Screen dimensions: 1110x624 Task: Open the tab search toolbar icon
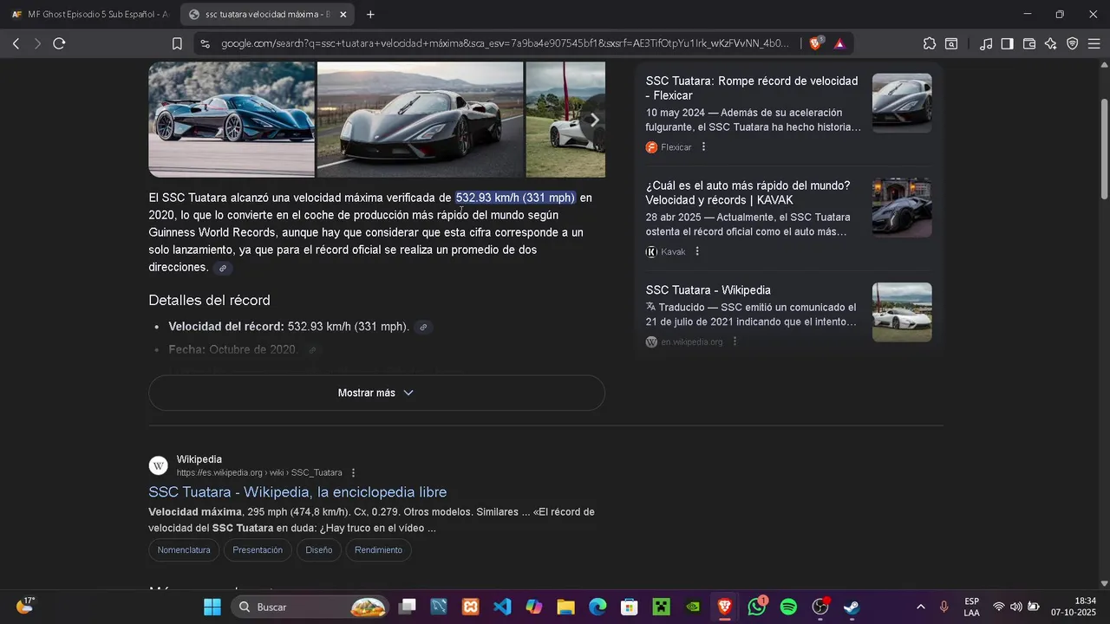pos(951,43)
